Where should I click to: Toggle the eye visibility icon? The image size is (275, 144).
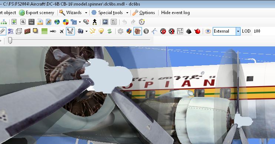tap(208, 31)
